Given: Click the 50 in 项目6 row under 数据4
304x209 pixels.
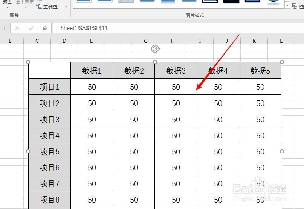Looking at the screenshot, I should click(x=218, y=167).
